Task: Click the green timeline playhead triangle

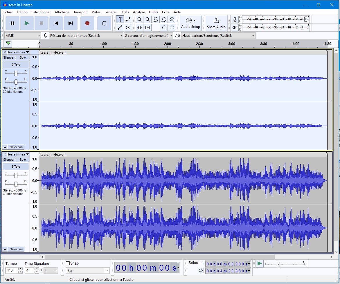Action: click(x=8, y=43)
